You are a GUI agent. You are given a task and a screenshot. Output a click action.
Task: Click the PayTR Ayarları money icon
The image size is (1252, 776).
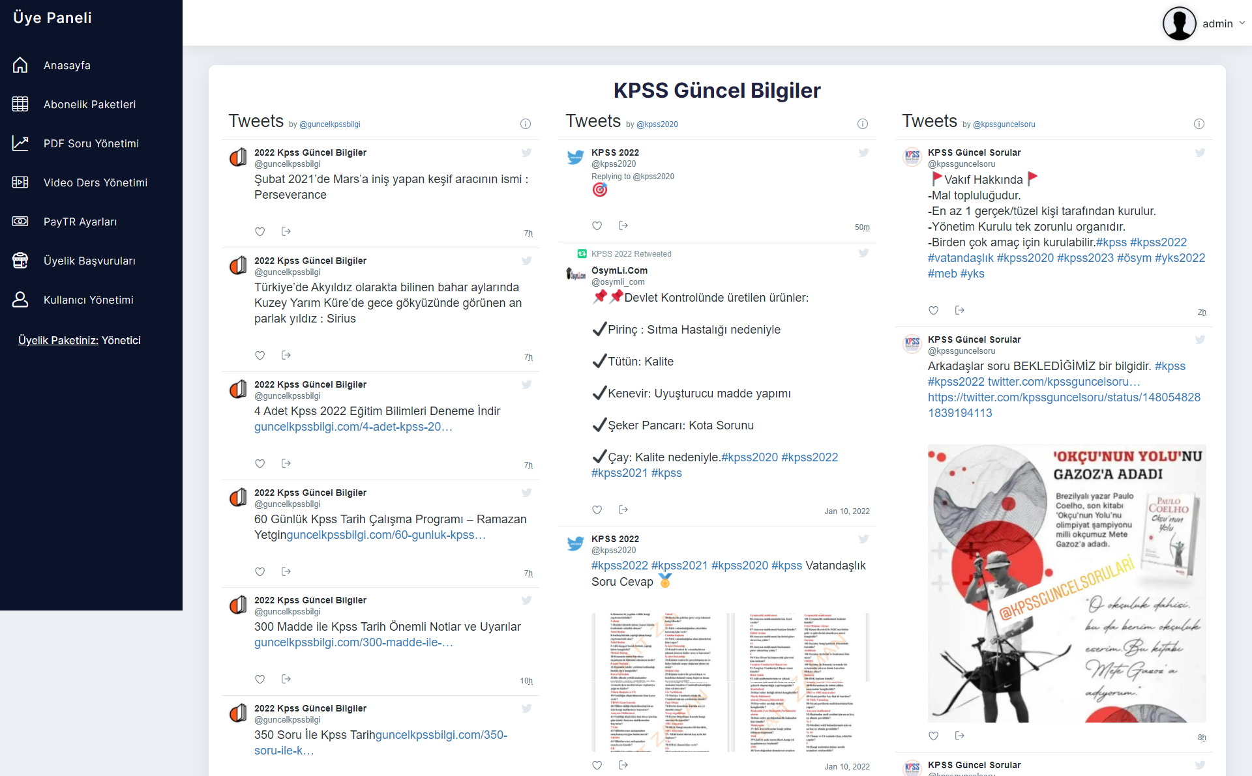coord(20,222)
